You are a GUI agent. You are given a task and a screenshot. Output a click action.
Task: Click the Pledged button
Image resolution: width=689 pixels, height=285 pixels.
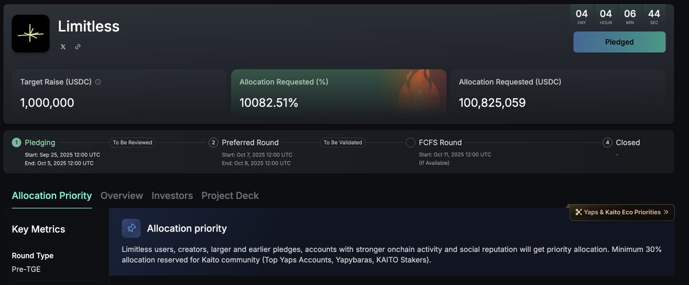[x=619, y=42]
